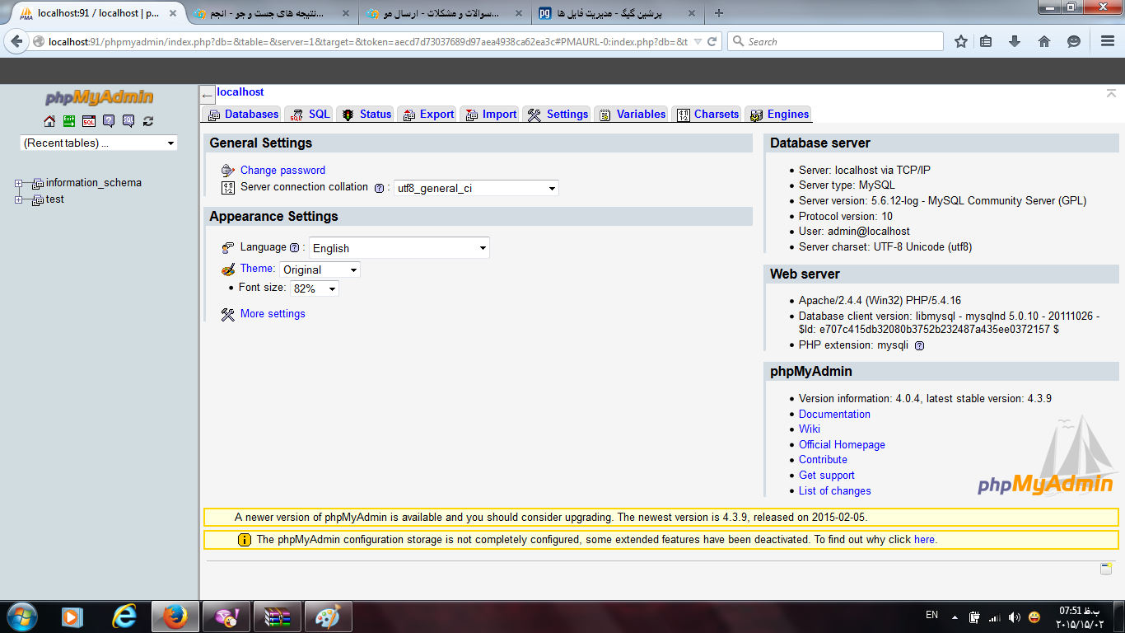1125x633 pixels.
Task: Click the More settings link
Action: click(x=273, y=314)
